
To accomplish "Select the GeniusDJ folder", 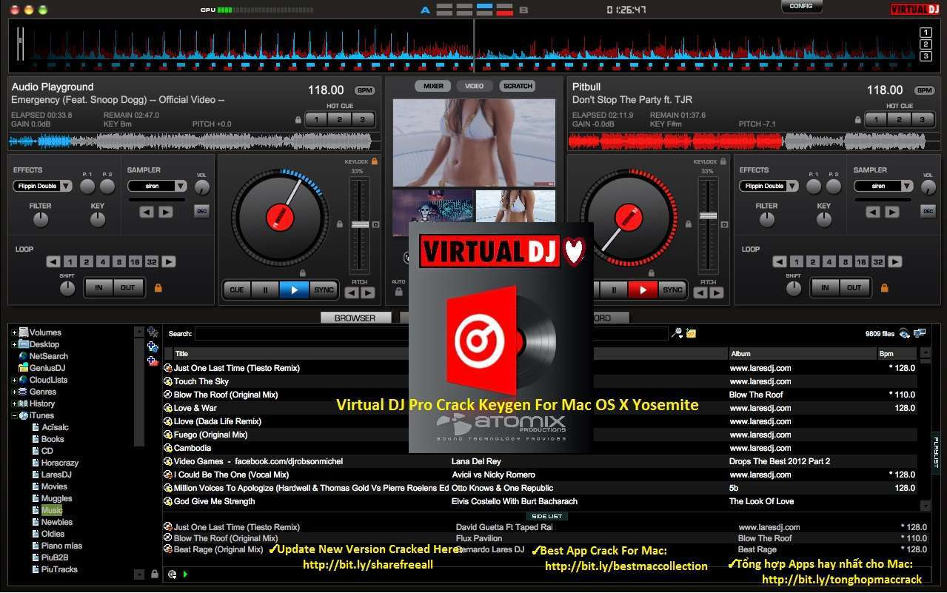I will (47, 368).
